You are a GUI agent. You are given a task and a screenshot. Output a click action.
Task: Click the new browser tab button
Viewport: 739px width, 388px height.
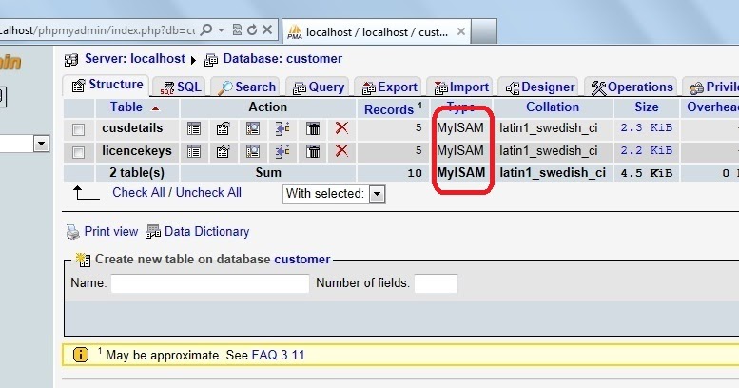click(484, 31)
